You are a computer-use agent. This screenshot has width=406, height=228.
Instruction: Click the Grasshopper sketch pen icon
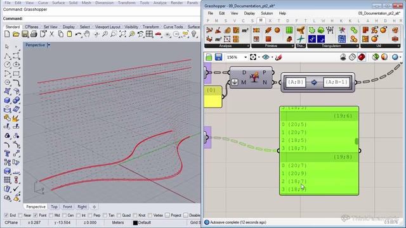click(278, 57)
